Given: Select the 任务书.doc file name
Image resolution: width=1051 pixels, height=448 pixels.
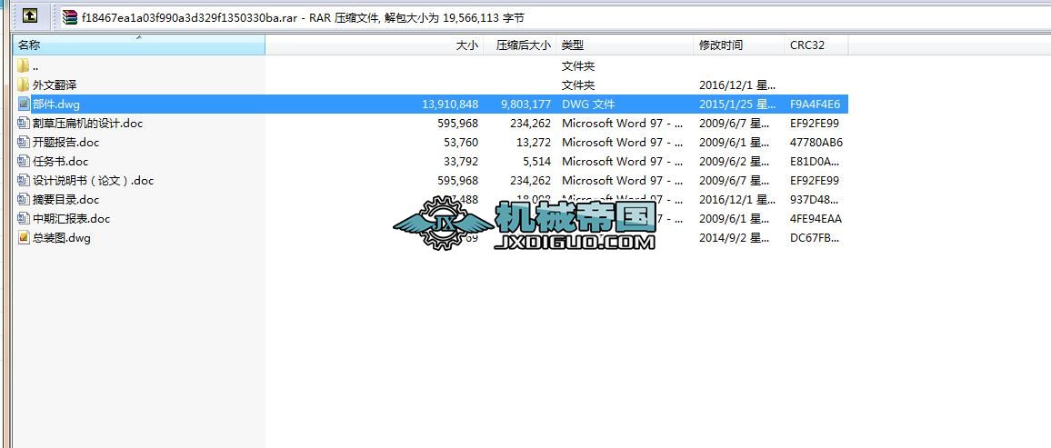Looking at the screenshot, I should pyautogui.click(x=60, y=162).
